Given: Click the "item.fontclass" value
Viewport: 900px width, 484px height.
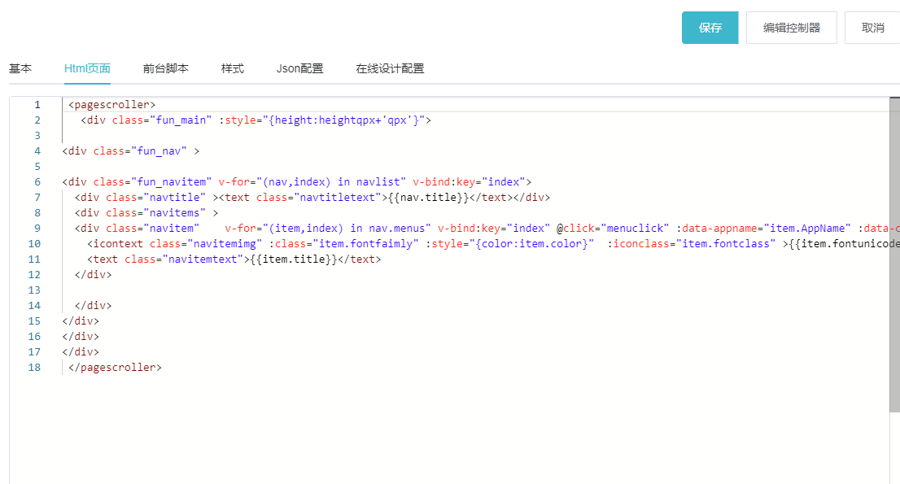Looking at the screenshot, I should (x=726, y=244).
